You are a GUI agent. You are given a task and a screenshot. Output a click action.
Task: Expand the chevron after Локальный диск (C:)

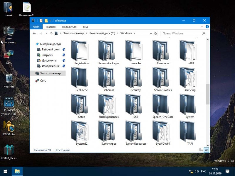point(118,33)
